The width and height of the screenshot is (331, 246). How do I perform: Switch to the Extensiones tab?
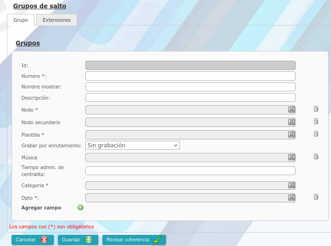[57, 20]
